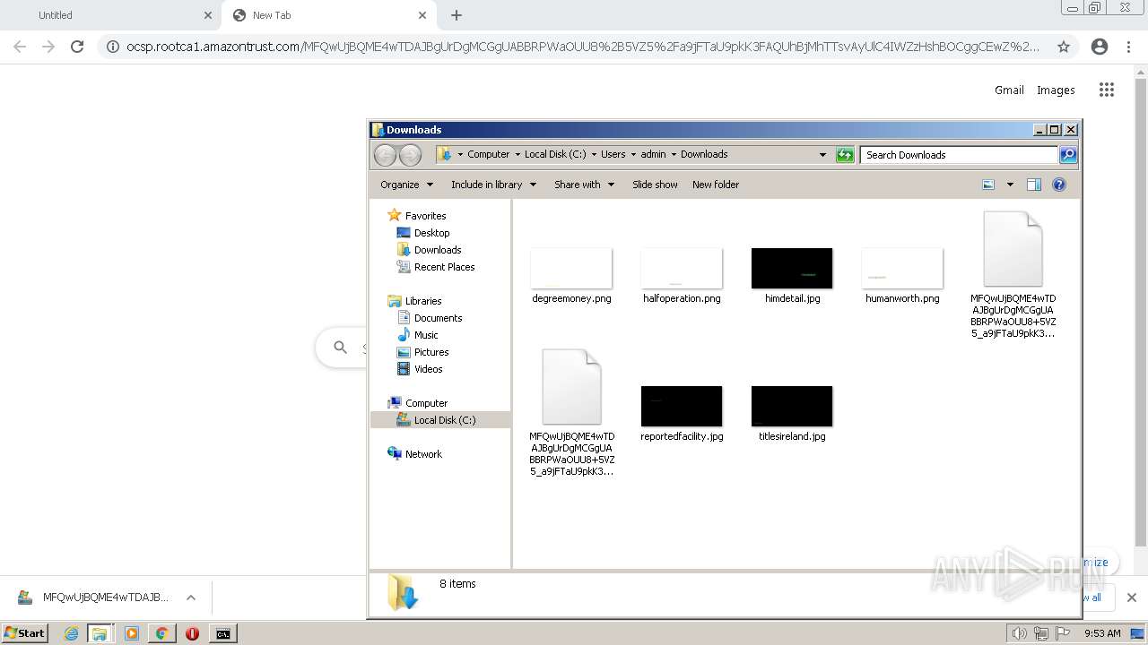This screenshot has width=1148, height=645.
Task: Click the command prompt taskbar icon
Action: tap(222, 633)
